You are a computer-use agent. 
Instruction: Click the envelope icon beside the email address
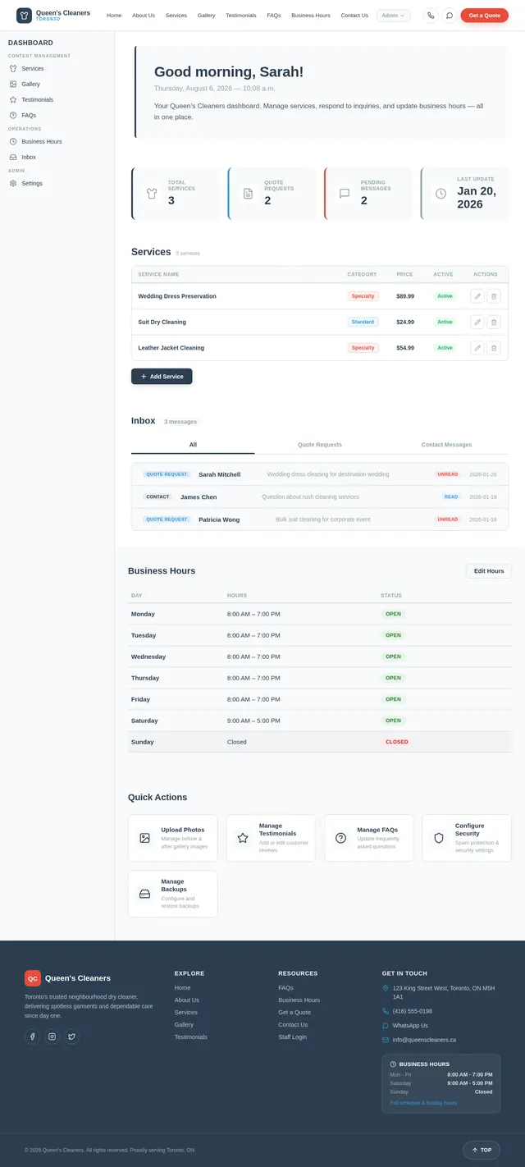(386, 1040)
